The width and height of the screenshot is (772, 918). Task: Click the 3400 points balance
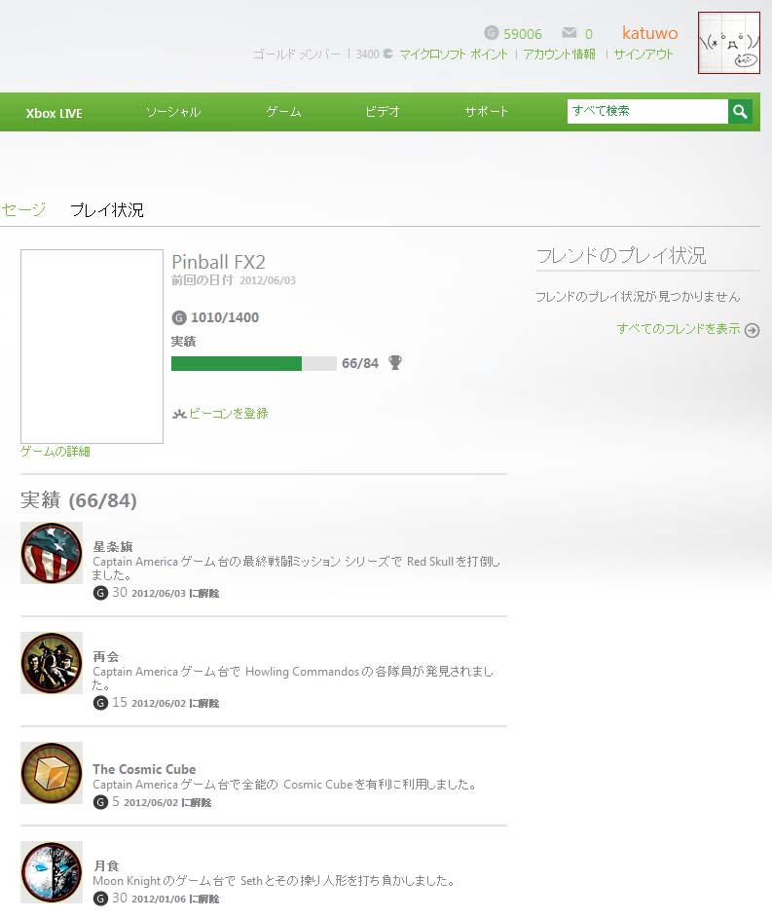[368, 55]
